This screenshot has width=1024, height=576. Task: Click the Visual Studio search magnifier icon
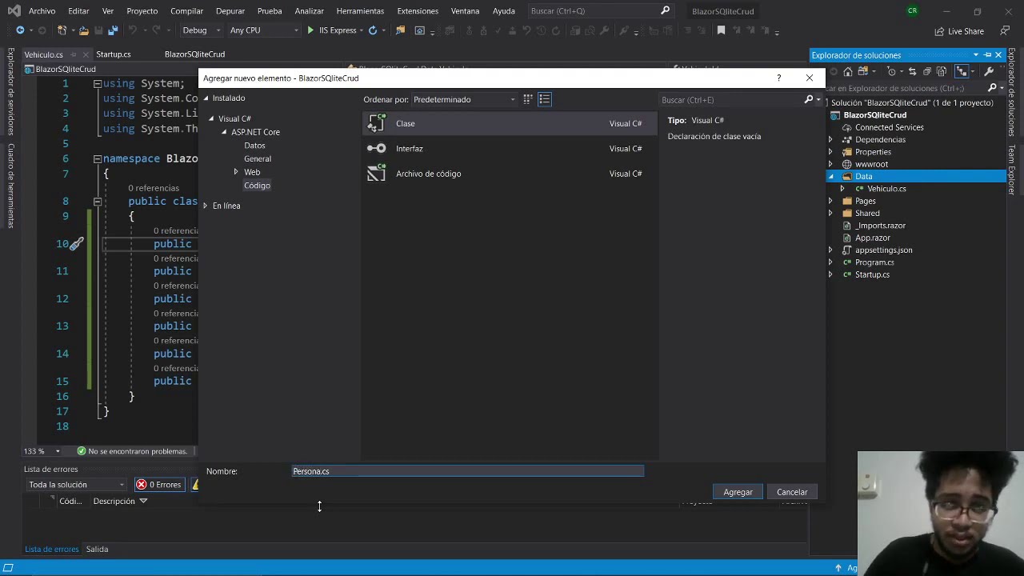665,10
